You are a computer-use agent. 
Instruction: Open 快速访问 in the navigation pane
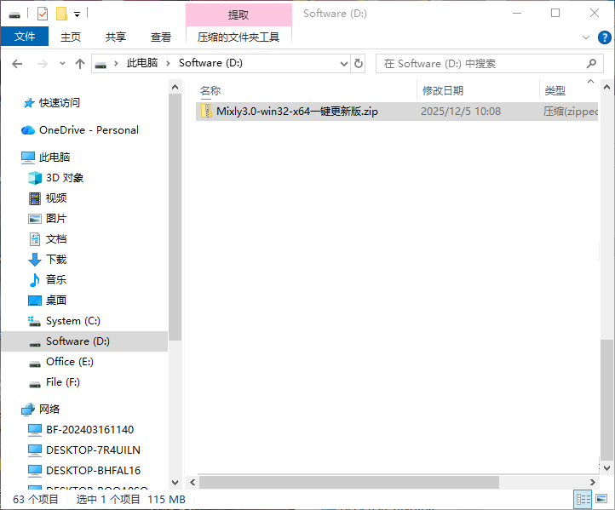[x=60, y=103]
